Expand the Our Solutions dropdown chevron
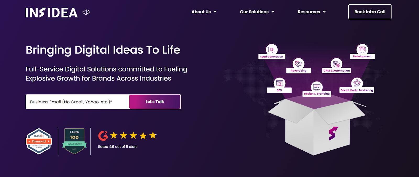Screen dimensions: 419x177 coord(273,12)
